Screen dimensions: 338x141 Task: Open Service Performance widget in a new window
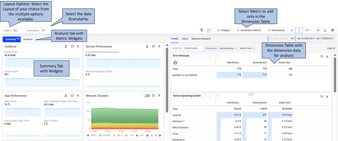[x=153, y=47]
